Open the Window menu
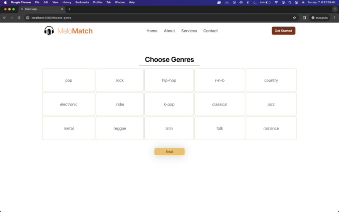 coord(120,3)
